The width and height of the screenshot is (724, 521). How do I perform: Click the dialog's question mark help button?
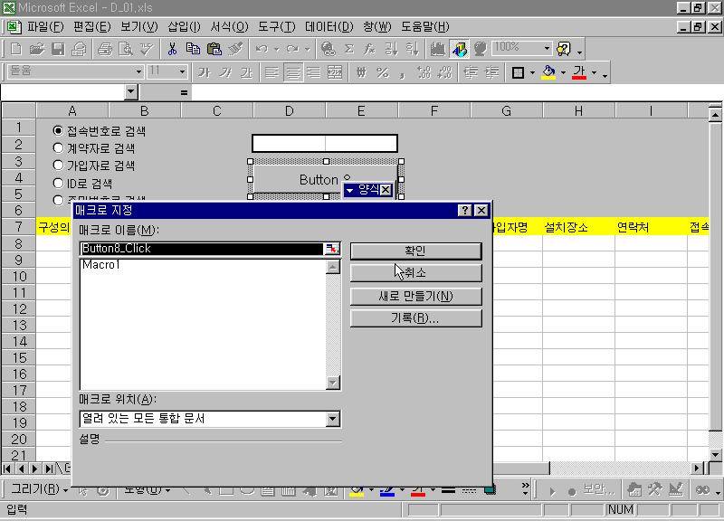(x=464, y=210)
